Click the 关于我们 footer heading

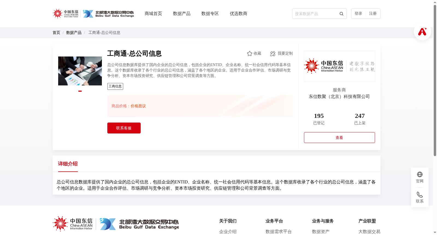228,221
